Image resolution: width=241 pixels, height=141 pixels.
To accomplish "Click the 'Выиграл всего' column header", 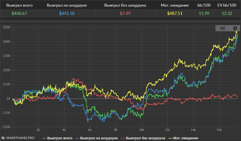I will pyautogui.click(x=19, y=5).
